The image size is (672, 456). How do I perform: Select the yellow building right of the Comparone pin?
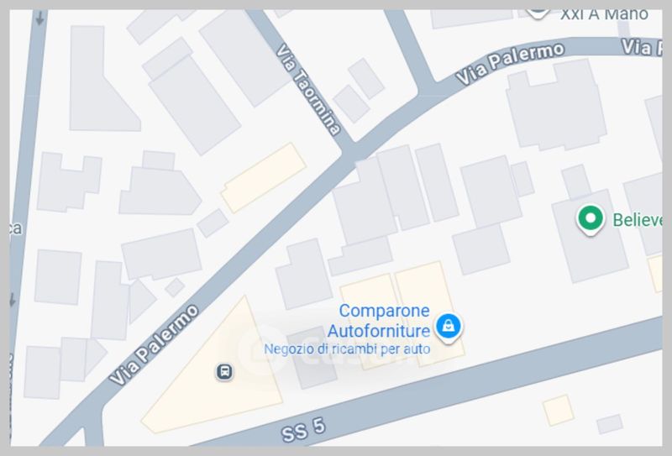[x=428, y=315]
